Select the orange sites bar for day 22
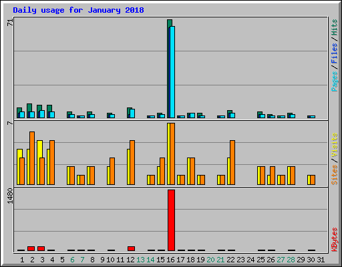This screenshot has width=342, height=267. [232, 162]
